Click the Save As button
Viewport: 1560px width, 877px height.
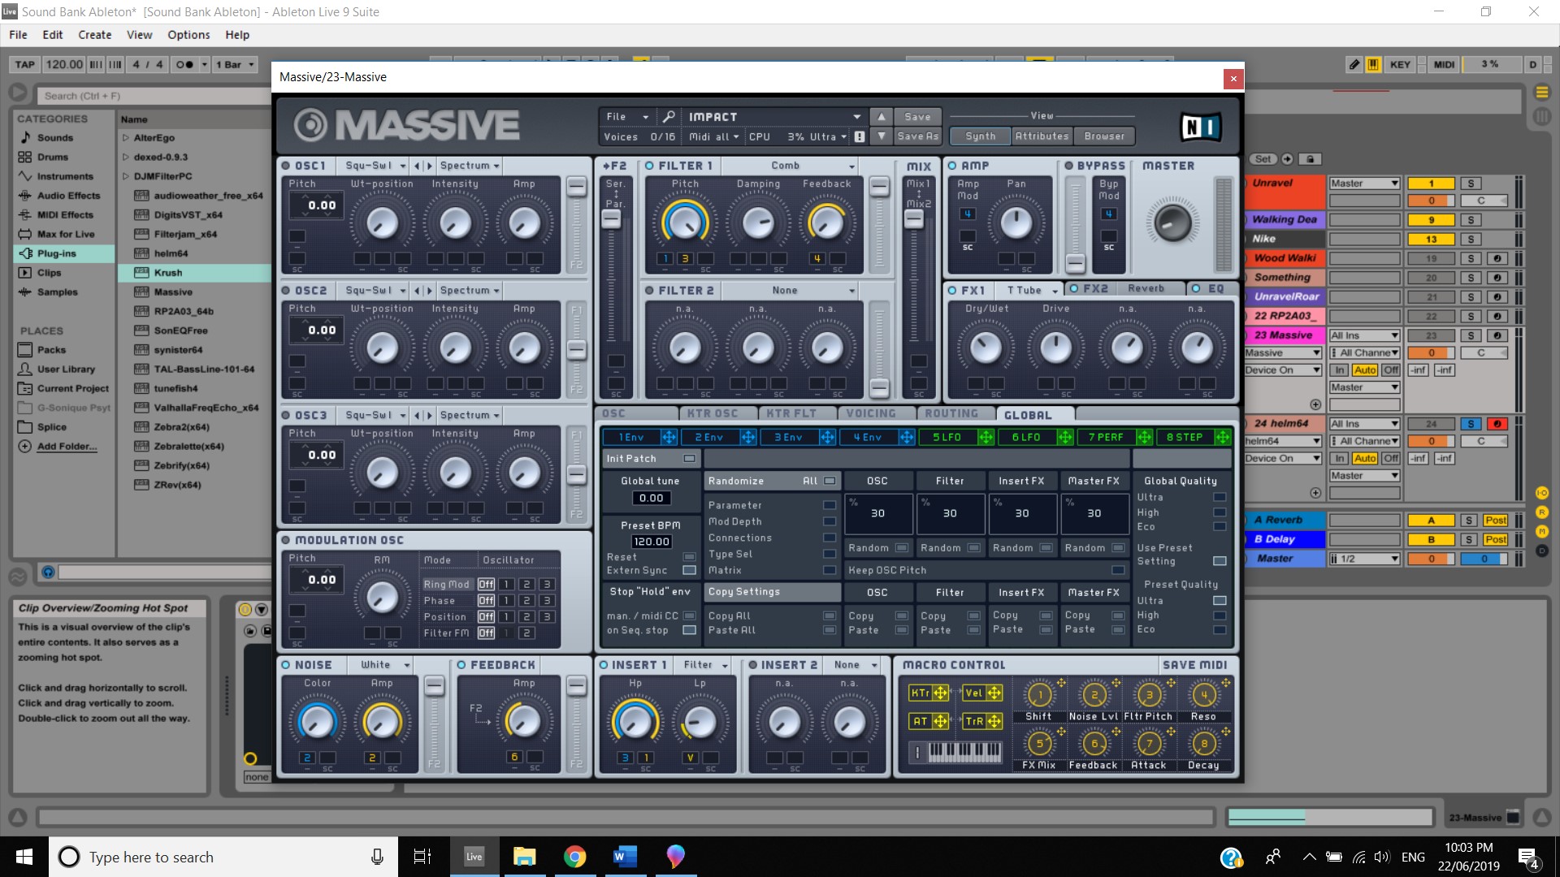[x=917, y=136]
